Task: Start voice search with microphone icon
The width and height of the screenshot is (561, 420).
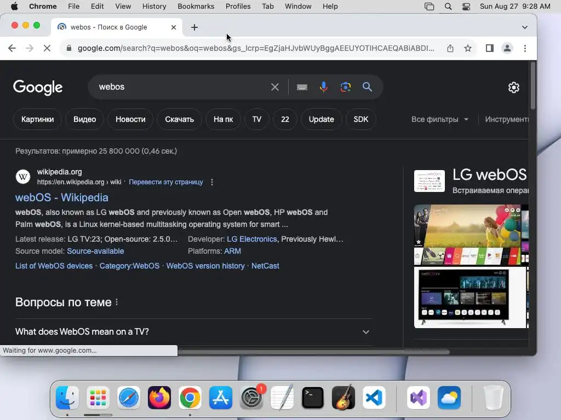Action: tap(323, 87)
